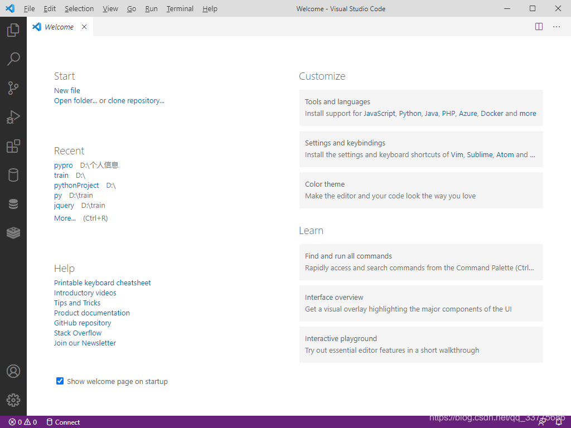The width and height of the screenshot is (571, 428).
Task: Install JavaScript support link
Action: pos(379,114)
